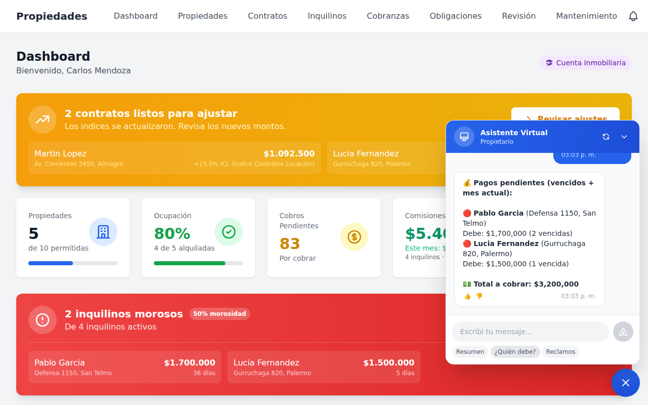The height and width of the screenshot is (405, 648).
Task: Open the Cobranzas section
Action: (x=388, y=16)
